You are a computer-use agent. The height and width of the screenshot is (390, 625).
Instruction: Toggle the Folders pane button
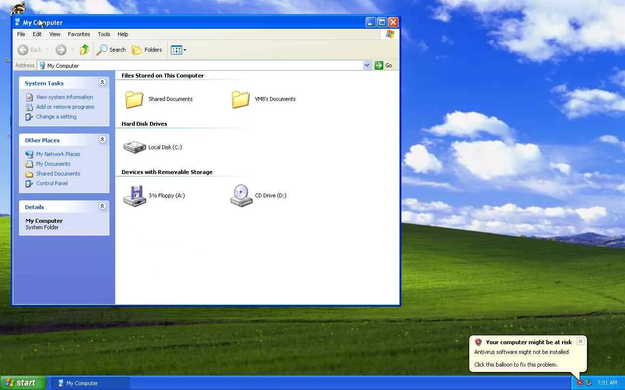(147, 50)
